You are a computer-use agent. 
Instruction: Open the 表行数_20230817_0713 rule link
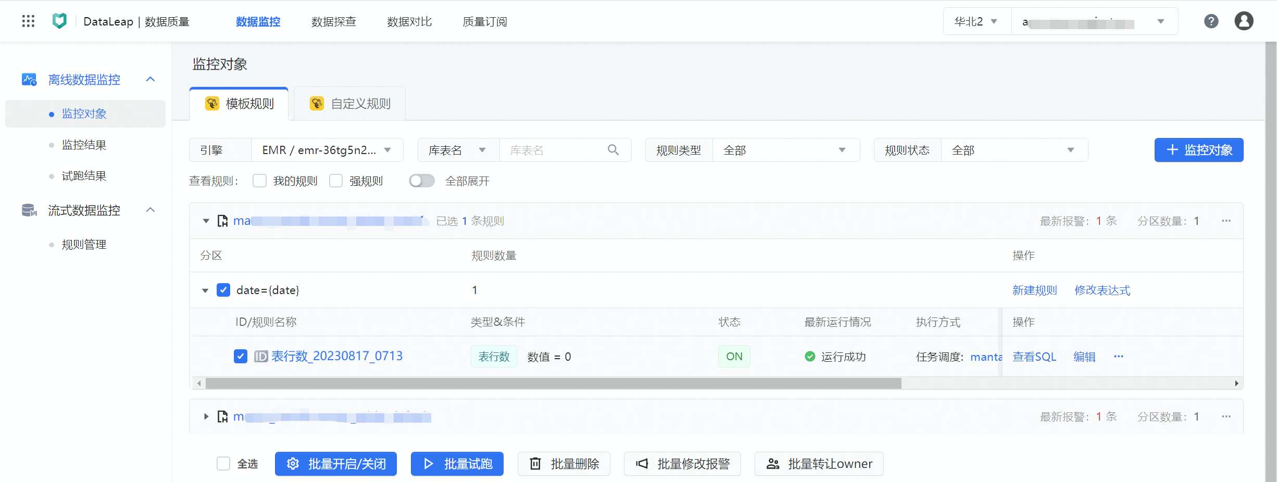pyautogui.click(x=337, y=356)
